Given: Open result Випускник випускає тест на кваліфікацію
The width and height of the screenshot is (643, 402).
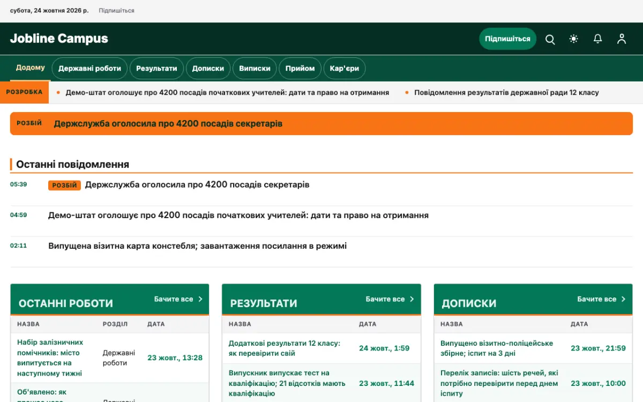Looking at the screenshot, I should (x=287, y=383).
